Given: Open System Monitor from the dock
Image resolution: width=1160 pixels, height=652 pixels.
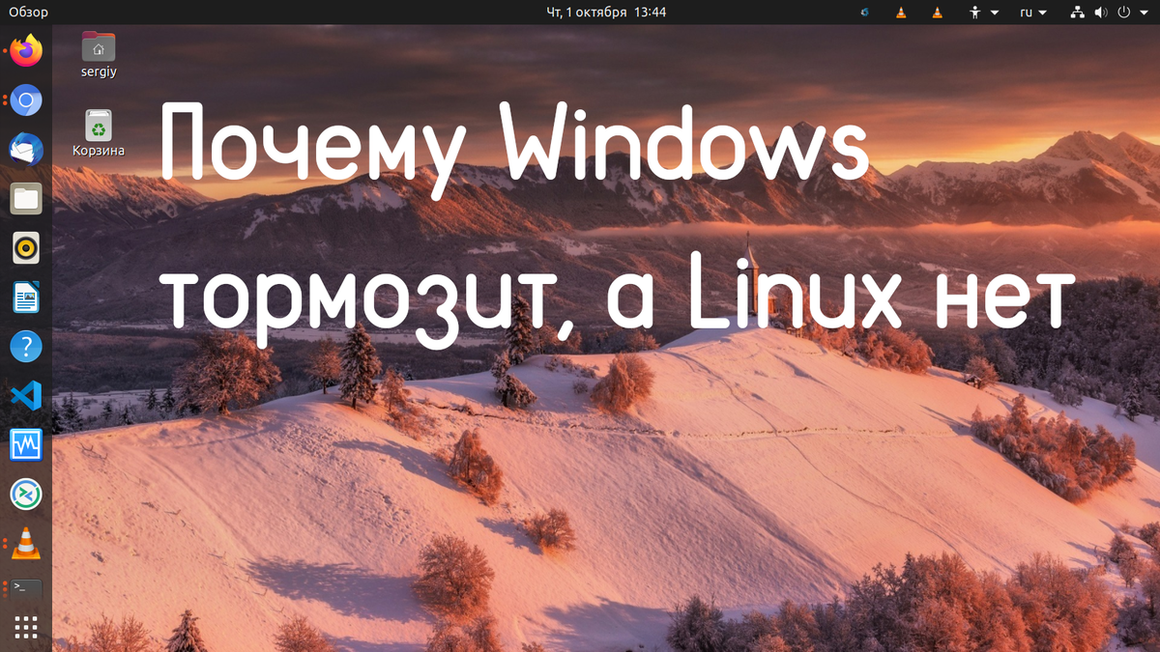Looking at the screenshot, I should (x=26, y=445).
